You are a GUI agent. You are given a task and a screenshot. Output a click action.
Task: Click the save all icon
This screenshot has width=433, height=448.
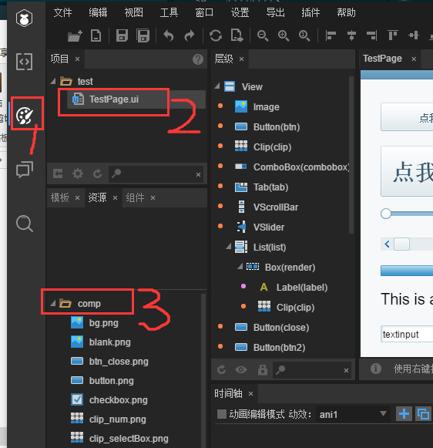[x=143, y=36]
